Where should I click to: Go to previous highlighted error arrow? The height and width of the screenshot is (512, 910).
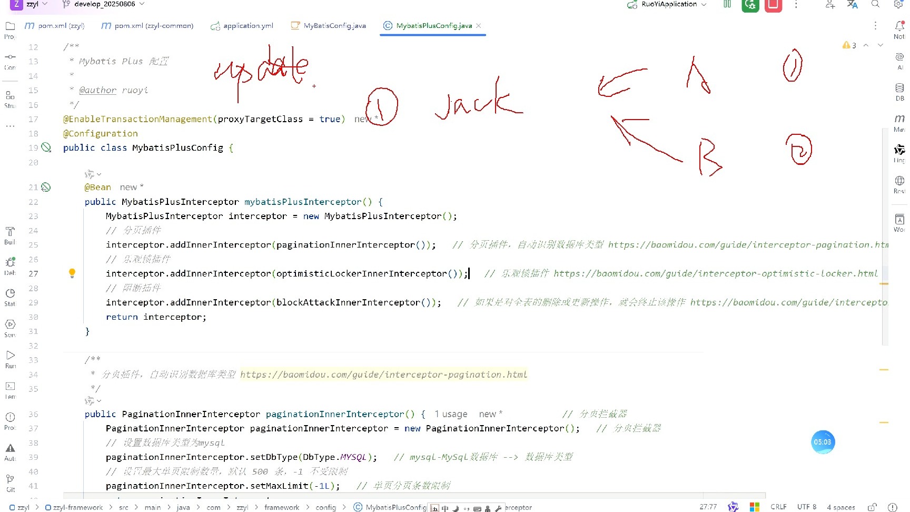pyautogui.click(x=866, y=45)
